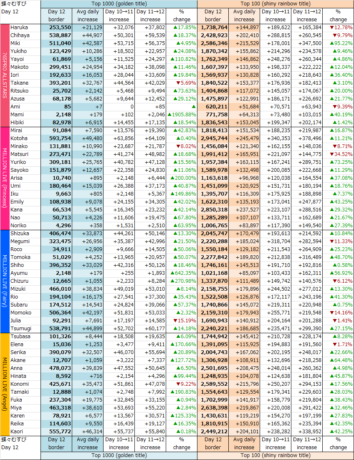Select Makoto's Top 100 border 1,607,397
The width and height of the screenshot is (354, 460).
click(213, 67)
